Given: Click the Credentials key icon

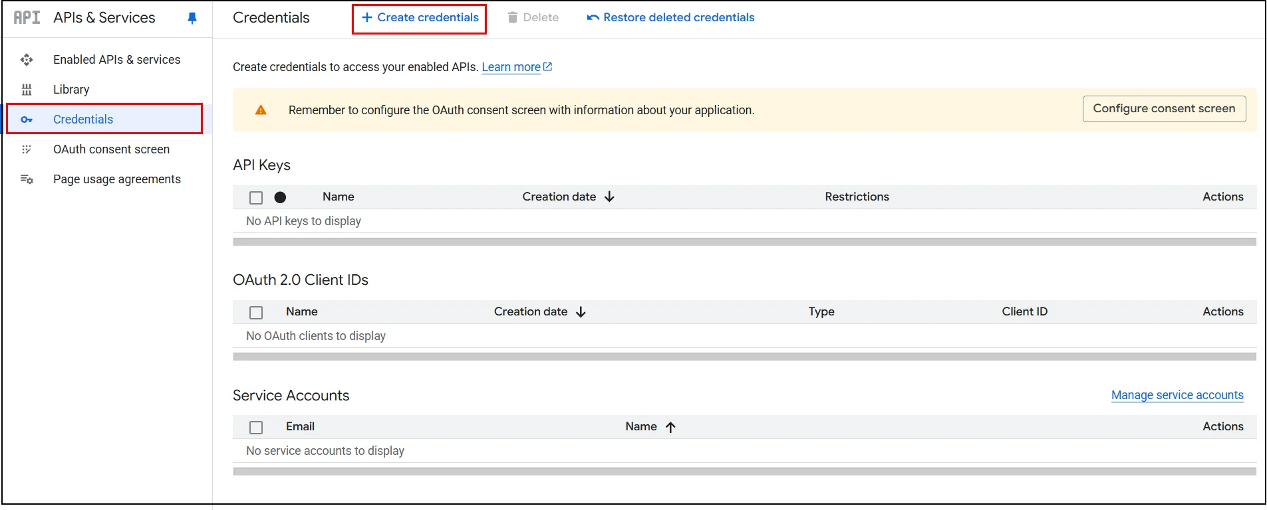Looking at the screenshot, I should click(27, 120).
